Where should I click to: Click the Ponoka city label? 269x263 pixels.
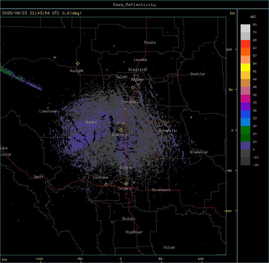coord(150,42)
